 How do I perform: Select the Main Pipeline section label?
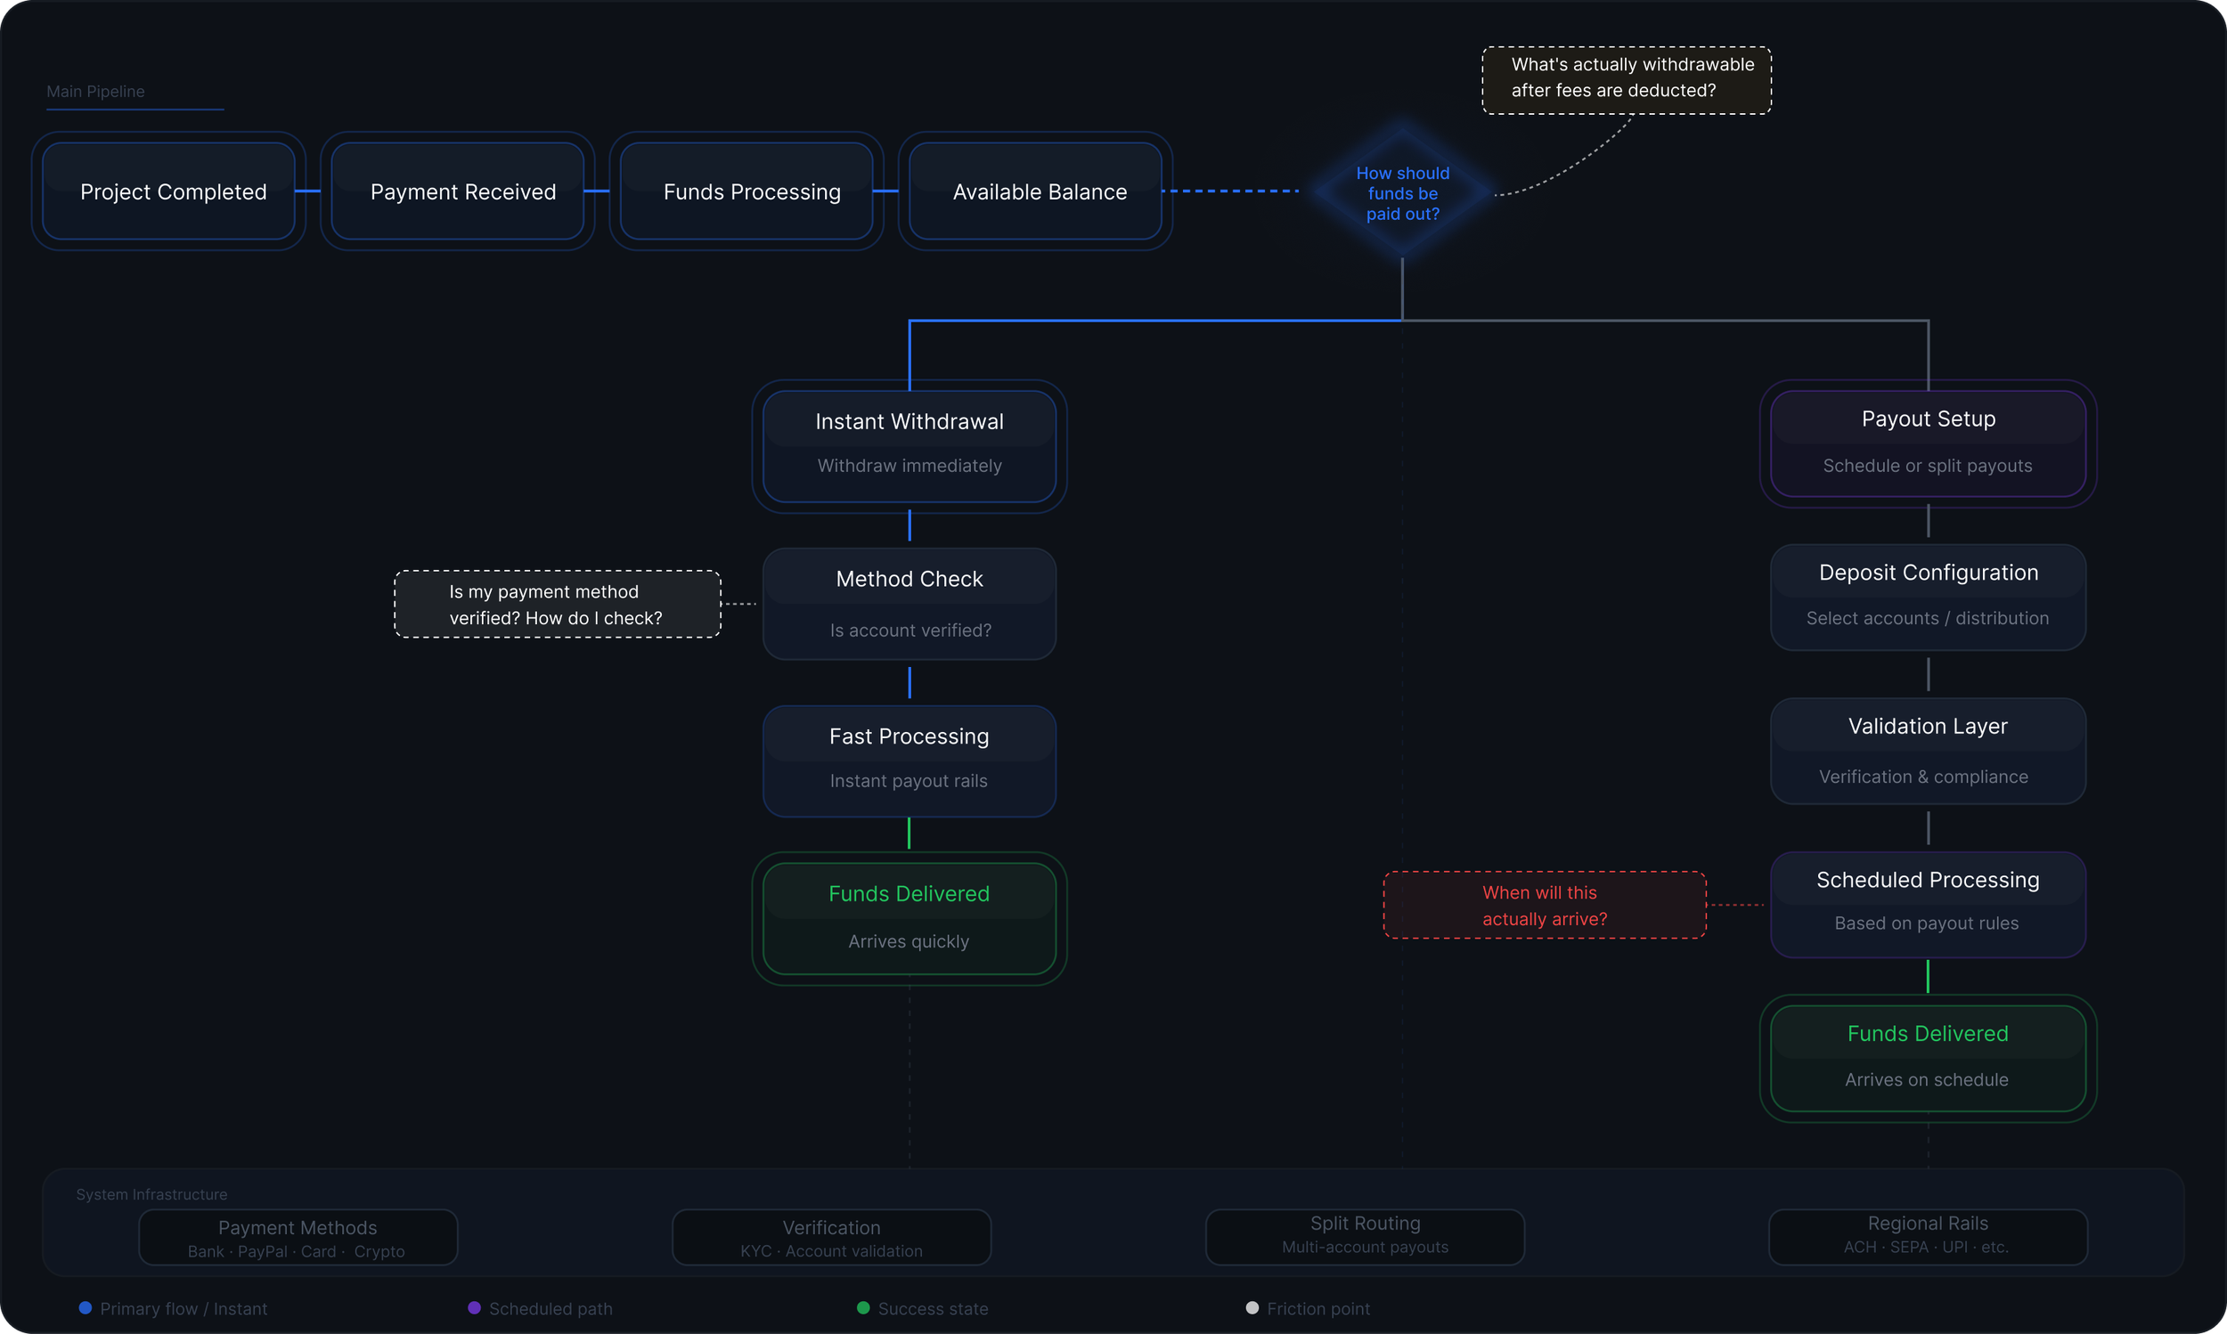coord(95,91)
